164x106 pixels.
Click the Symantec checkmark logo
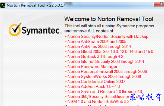pos(15,29)
